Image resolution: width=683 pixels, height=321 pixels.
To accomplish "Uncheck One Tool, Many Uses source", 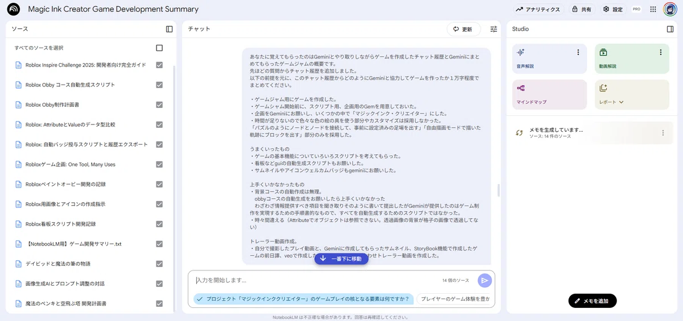I will pyautogui.click(x=159, y=164).
